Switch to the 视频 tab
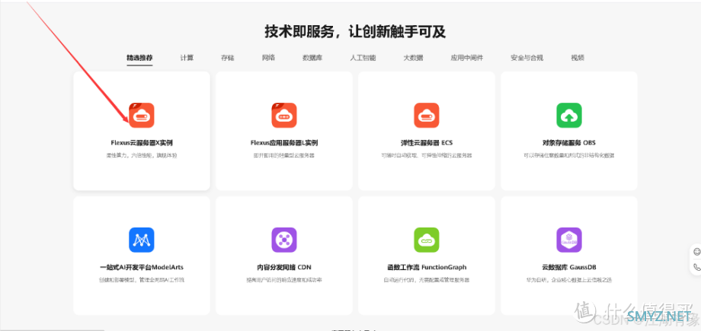The image size is (701, 331). 577,58
